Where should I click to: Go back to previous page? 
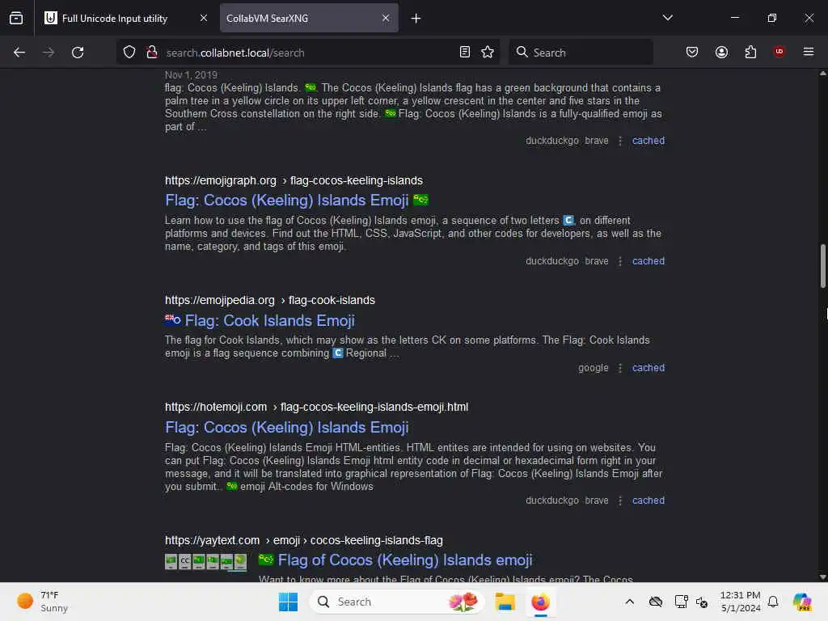[19, 53]
